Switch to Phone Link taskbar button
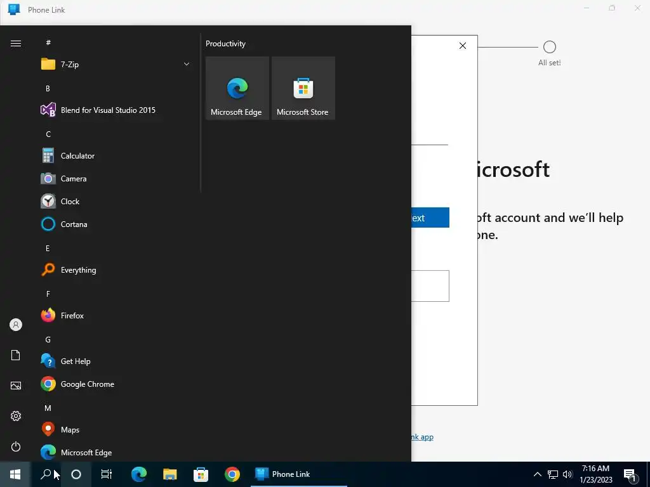This screenshot has height=487, width=650. pos(299,474)
